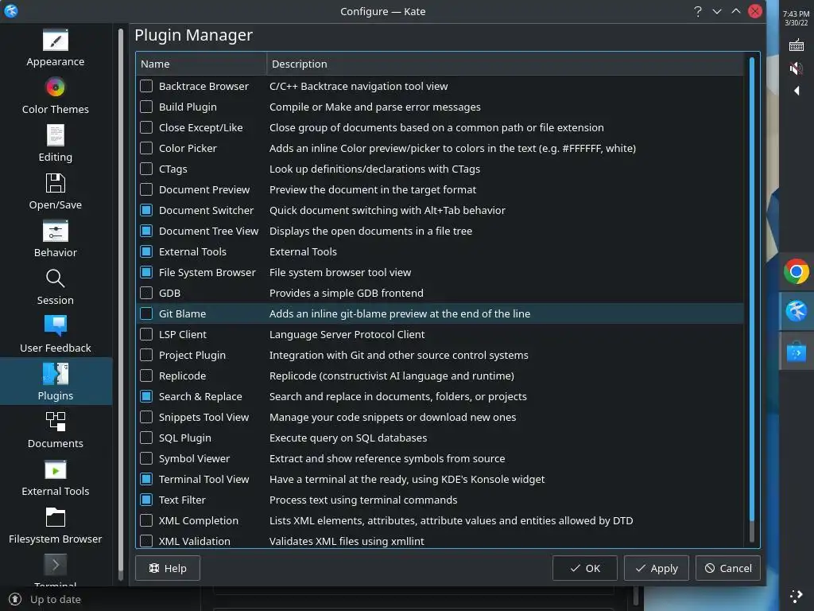Click Apply to save plugin changes
This screenshot has width=814, height=611.
[x=656, y=568]
